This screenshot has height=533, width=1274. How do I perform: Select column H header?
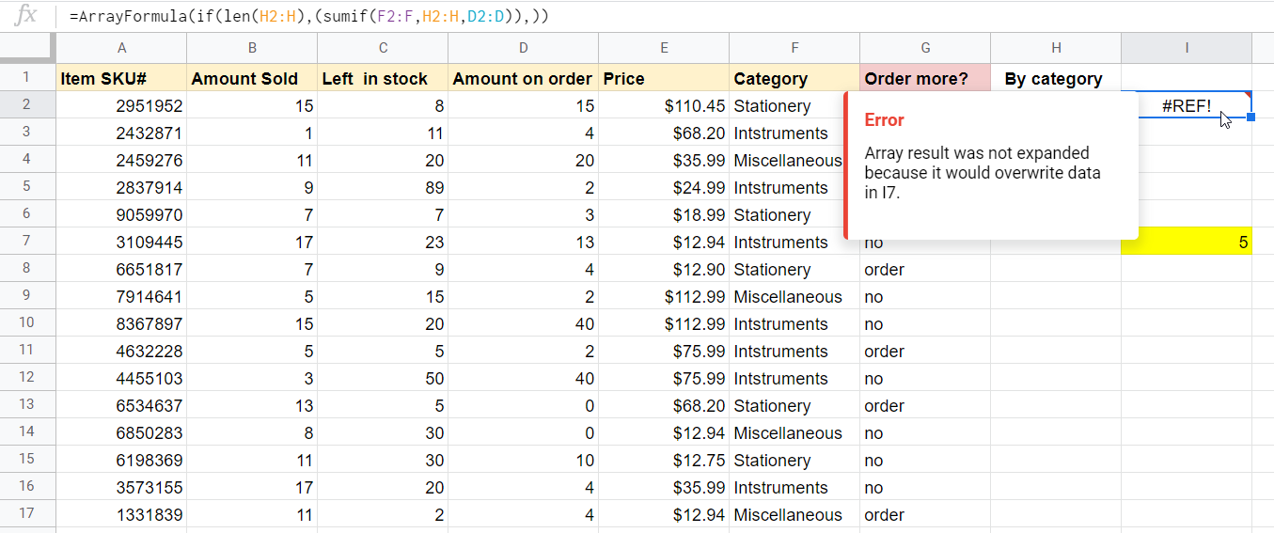1056,48
